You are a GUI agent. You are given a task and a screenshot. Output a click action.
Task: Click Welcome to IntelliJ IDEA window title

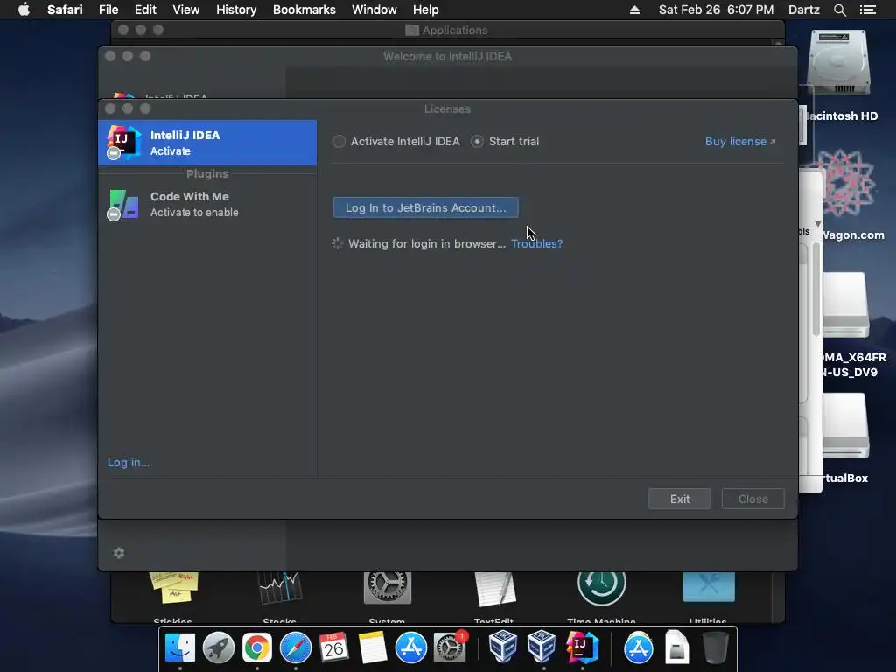447,57
